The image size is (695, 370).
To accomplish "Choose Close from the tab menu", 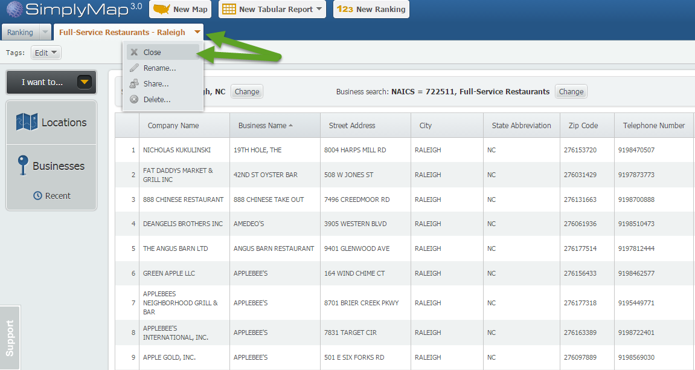I will tap(162, 53).
